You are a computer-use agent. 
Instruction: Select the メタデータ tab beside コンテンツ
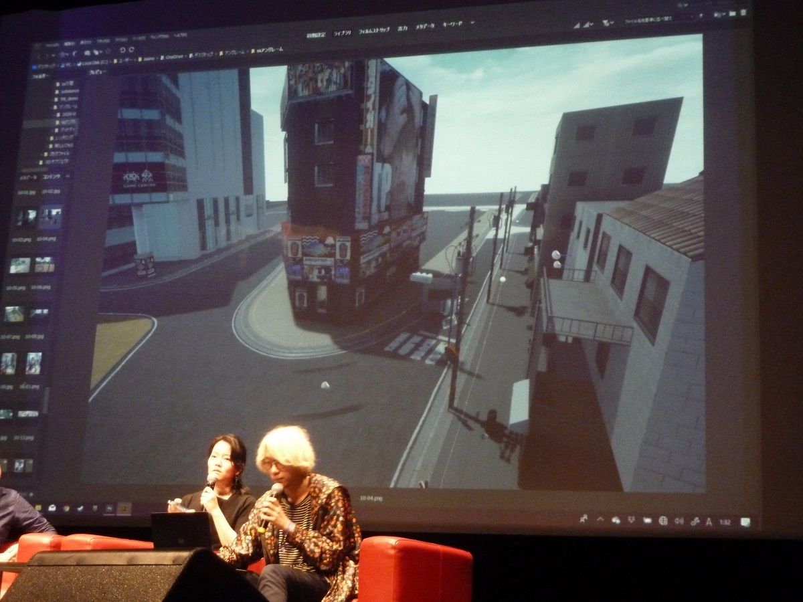pos(28,178)
